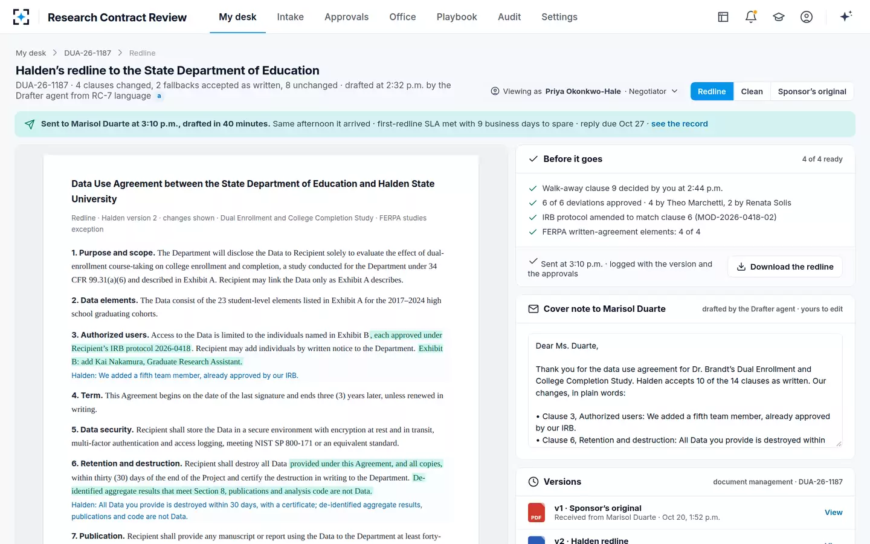Open the Approvals tab
The height and width of the screenshot is (544, 870).
346,17
